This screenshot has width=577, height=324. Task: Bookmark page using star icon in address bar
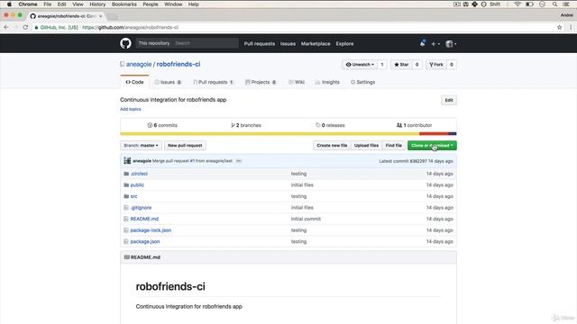pyautogui.click(x=559, y=27)
